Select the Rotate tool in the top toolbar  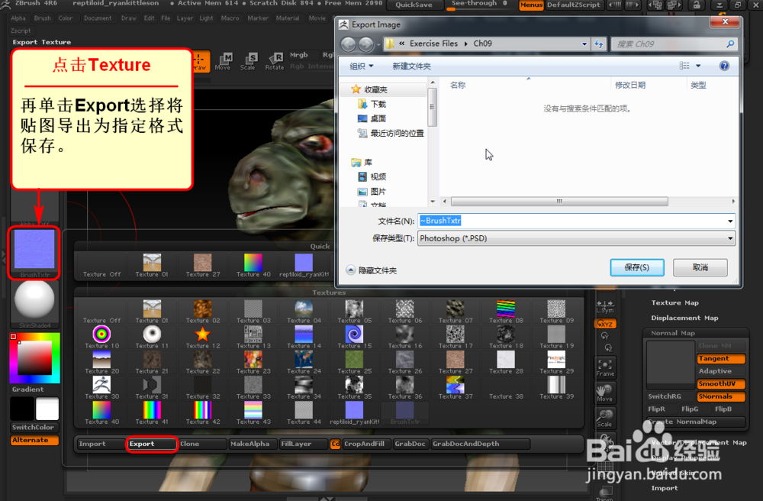(x=275, y=62)
